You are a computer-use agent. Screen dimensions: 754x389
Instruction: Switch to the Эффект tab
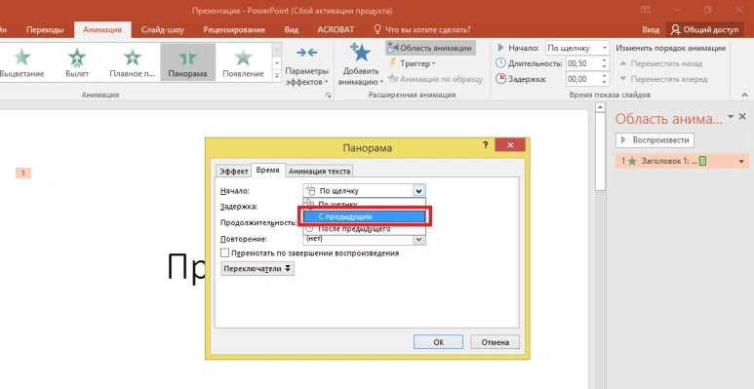pyautogui.click(x=234, y=171)
